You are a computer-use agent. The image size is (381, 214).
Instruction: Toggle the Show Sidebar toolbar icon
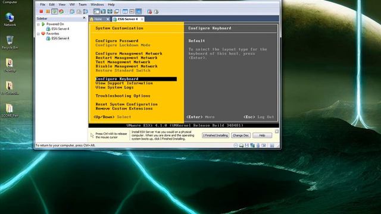pos(96,11)
